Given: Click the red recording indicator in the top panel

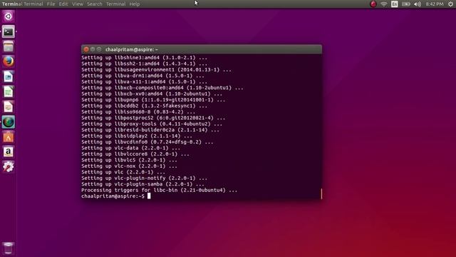Looking at the screenshot, I should pyautogui.click(x=373, y=4).
